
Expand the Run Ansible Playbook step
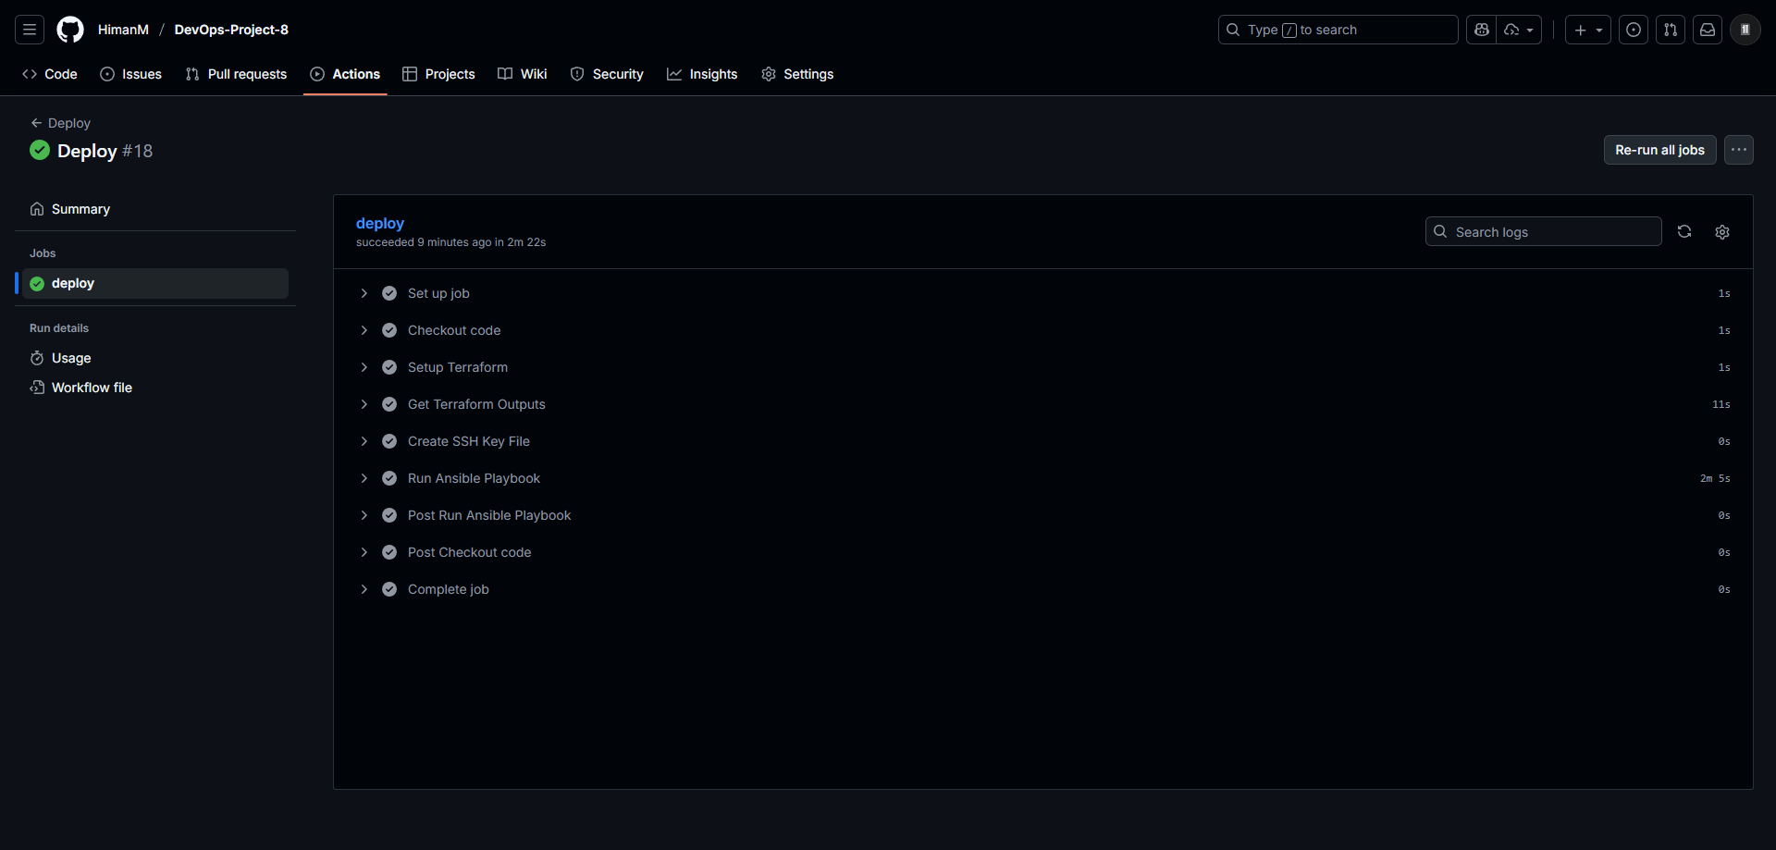pyautogui.click(x=474, y=478)
